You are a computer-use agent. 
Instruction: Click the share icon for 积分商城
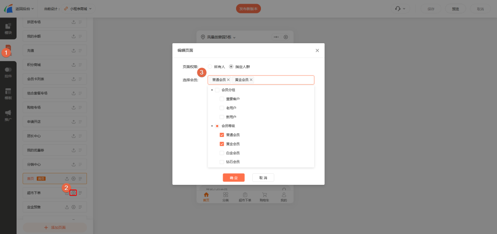click(x=74, y=65)
